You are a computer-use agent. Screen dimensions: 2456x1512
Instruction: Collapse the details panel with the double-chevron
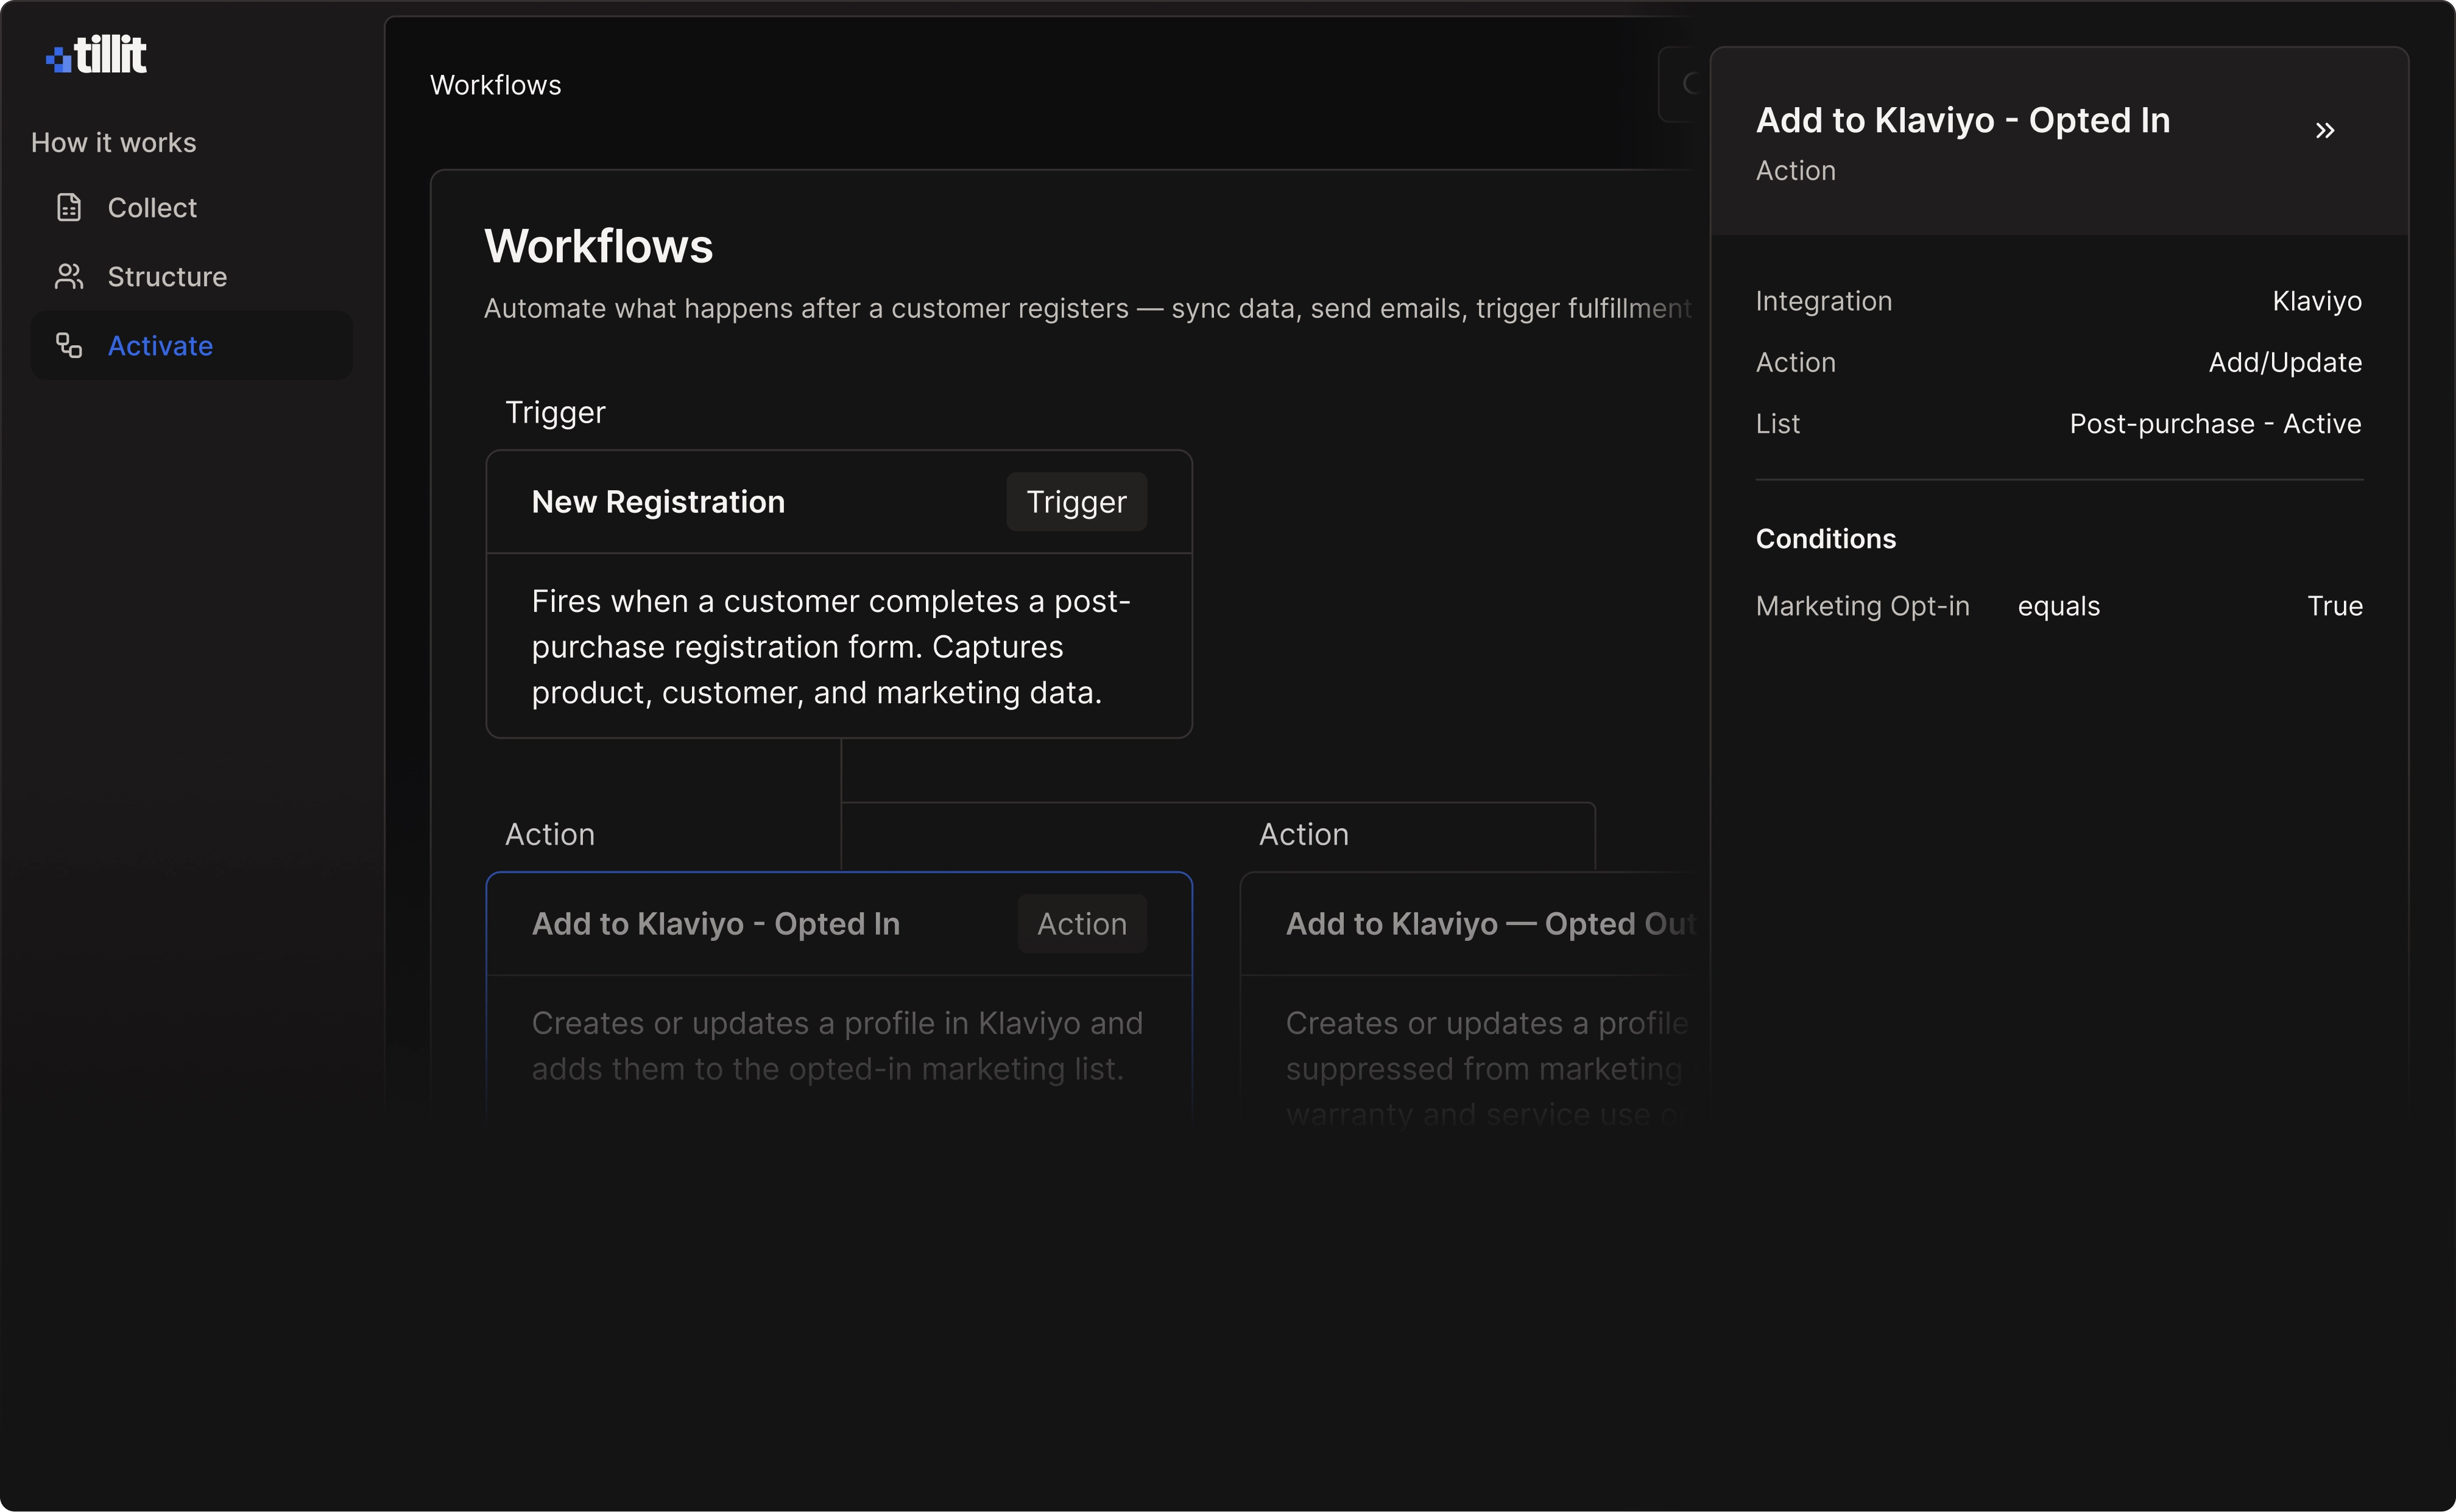(2325, 129)
